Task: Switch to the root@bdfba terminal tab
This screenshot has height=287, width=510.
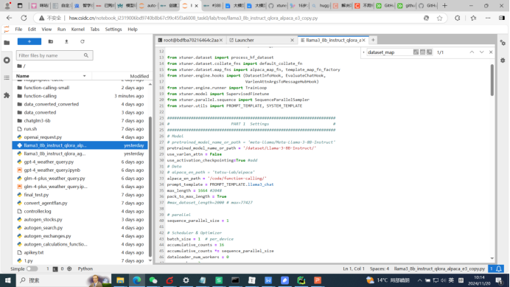Action: (x=190, y=40)
